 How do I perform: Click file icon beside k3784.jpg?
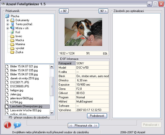(7, 102)
